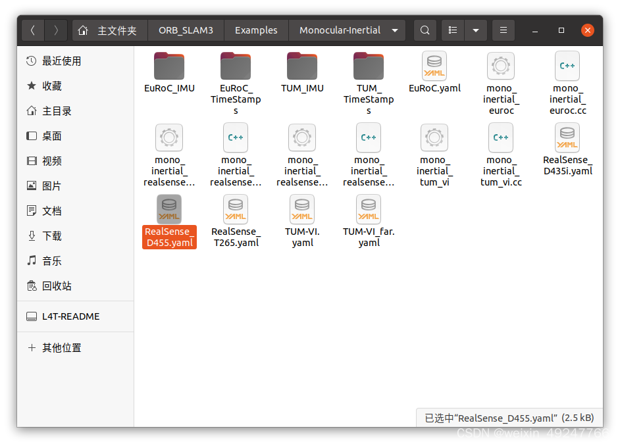Open 下载 downloads in sidebar
The image size is (620, 446).
pyautogui.click(x=76, y=236)
